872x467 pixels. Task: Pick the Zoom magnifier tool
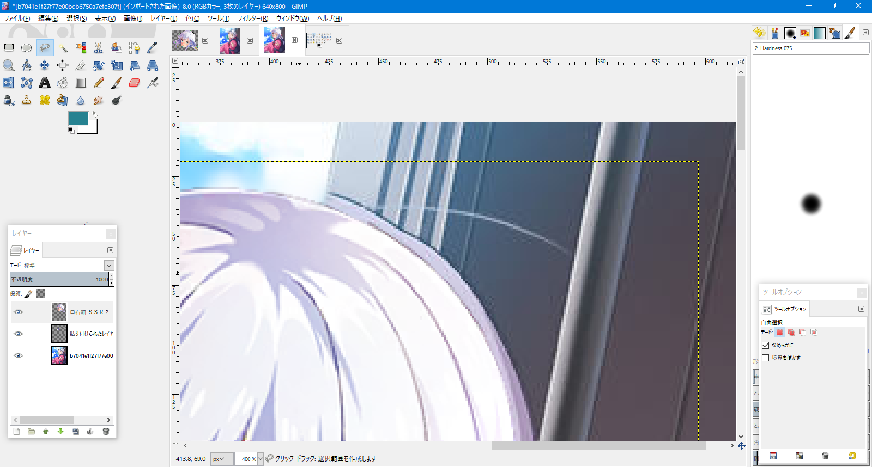click(9, 65)
